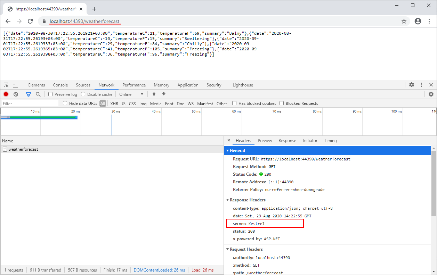The height and width of the screenshot is (275, 437).
Task: Activate the inspect element picker
Action: click(x=6, y=85)
